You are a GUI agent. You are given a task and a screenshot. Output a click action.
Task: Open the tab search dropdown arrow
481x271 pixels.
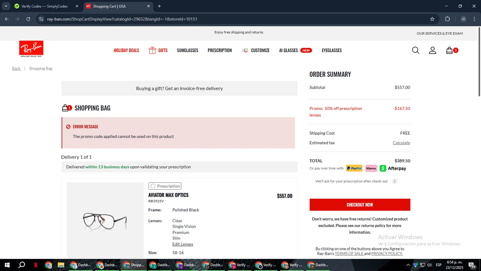click(6, 6)
